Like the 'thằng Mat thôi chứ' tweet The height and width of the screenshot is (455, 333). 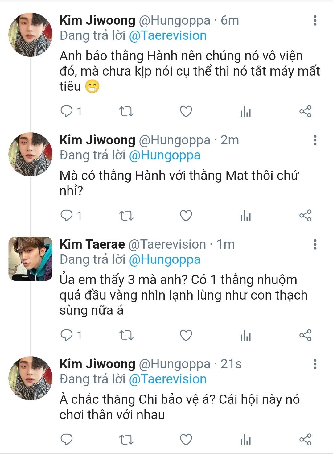point(186,216)
